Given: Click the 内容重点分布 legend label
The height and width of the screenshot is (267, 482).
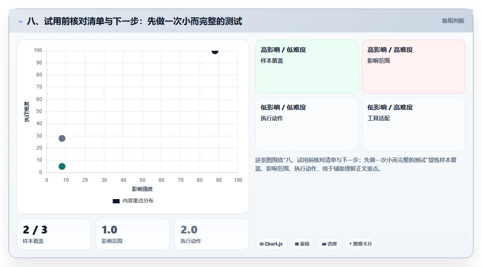Looking at the screenshot, I should click(138, 201).
